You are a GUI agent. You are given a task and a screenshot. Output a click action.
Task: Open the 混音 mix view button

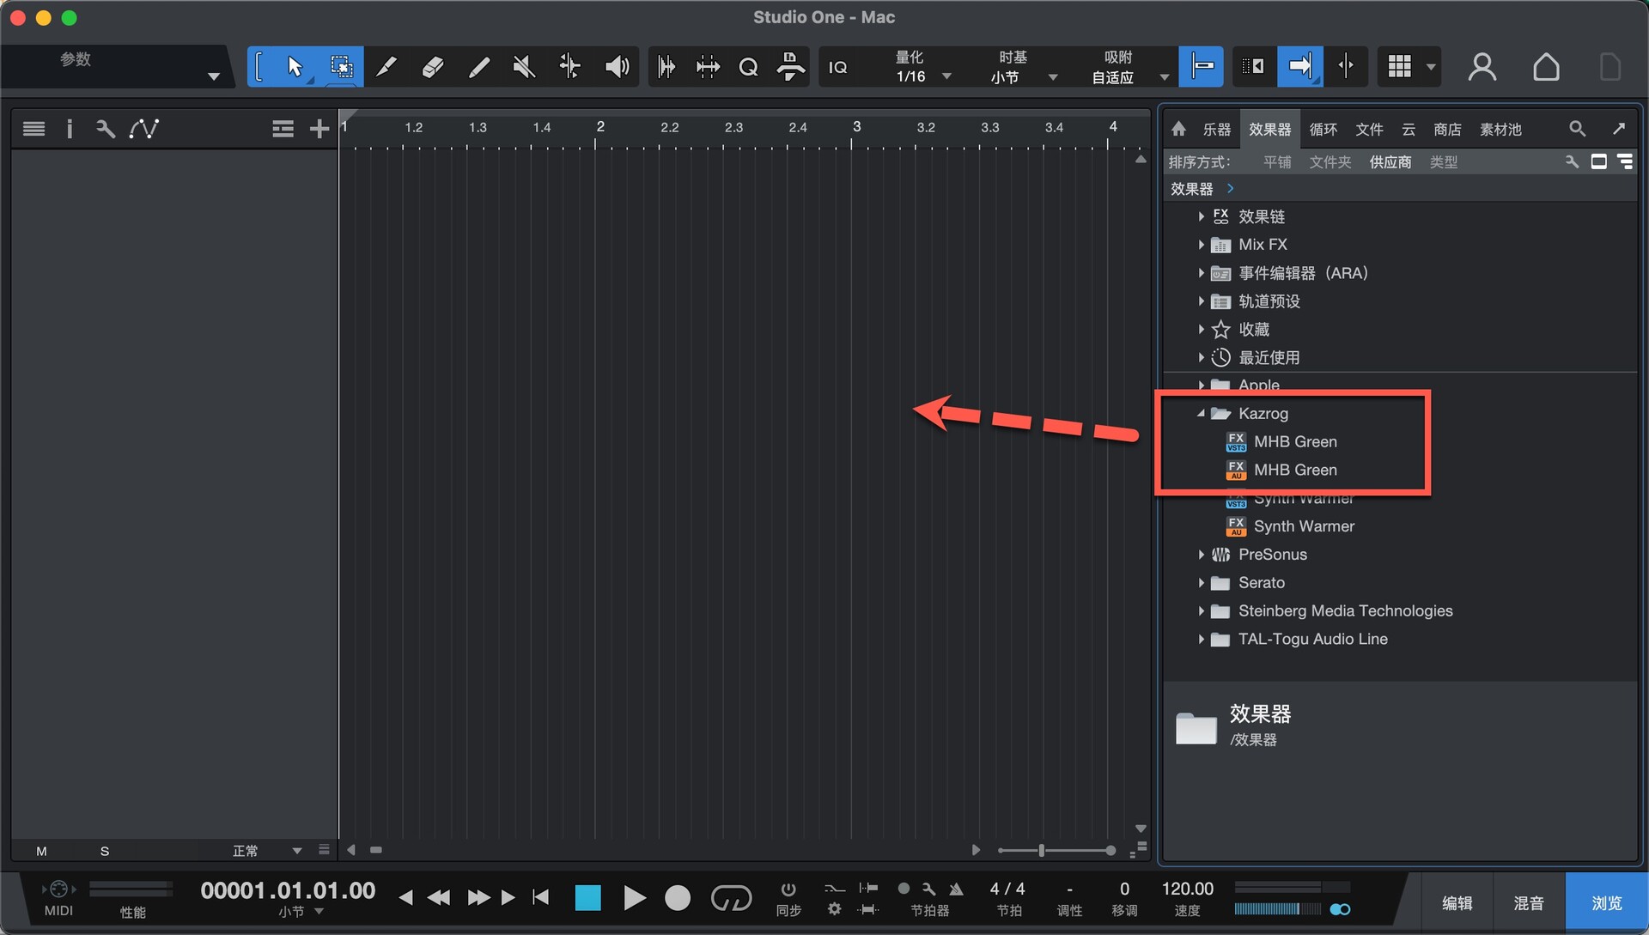point(1529,903)
